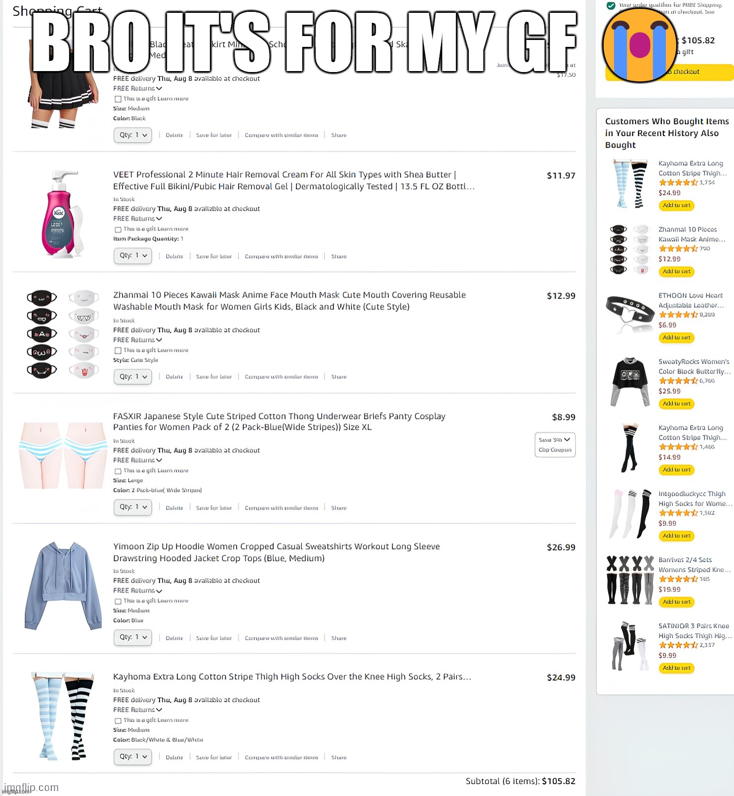Screen dimensions: 734x796
Task: Click the yellow Proceed to checkout button
Action: [669, 72]
